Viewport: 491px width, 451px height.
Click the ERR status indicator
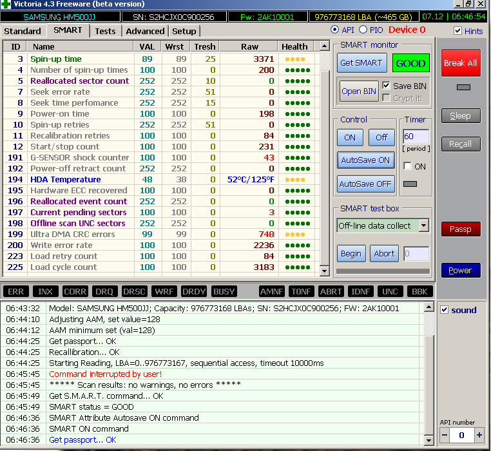coord(16,292)
